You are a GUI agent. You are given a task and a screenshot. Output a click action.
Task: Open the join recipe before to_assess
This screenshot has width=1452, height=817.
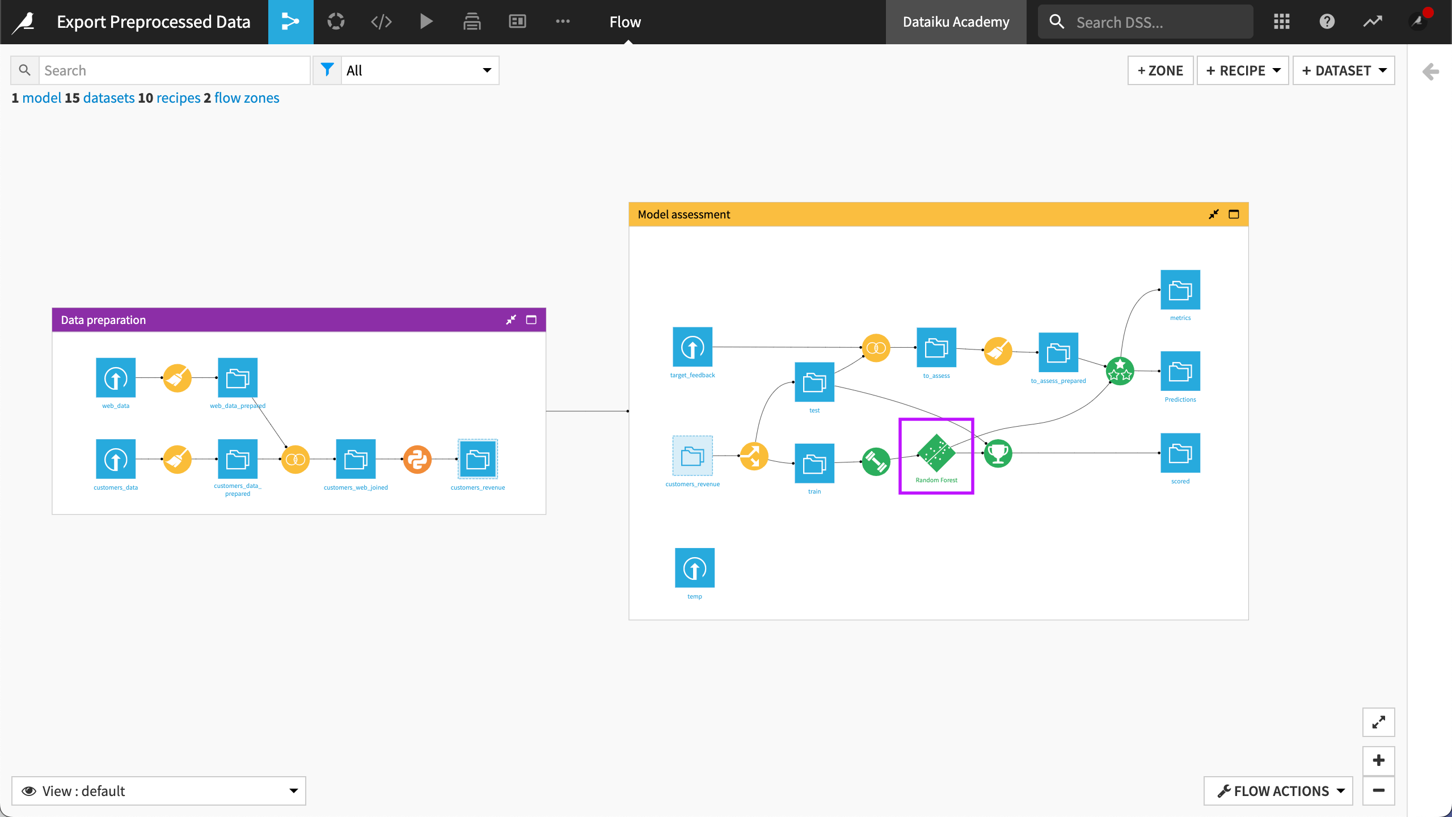[x=876, y=347]
